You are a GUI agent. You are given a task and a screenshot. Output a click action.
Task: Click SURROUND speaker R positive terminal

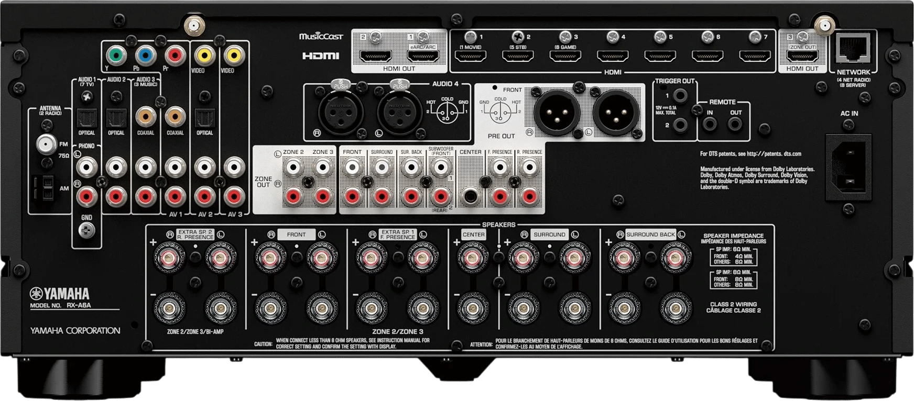[x=524, y=259]
